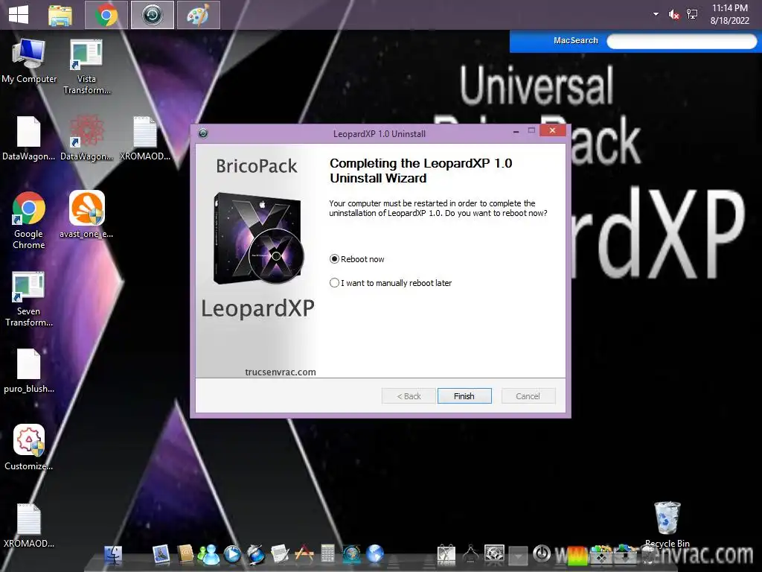Launch the Calculator icon in the dock
Viewport: 762px width, 572px height.
pos(327,553)
